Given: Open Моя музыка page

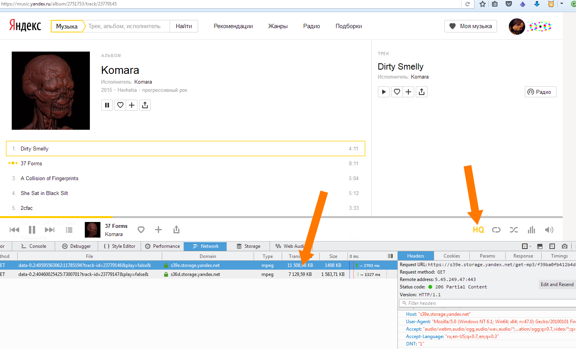Looking at the screenshot, I should click(x=470, y=26).
